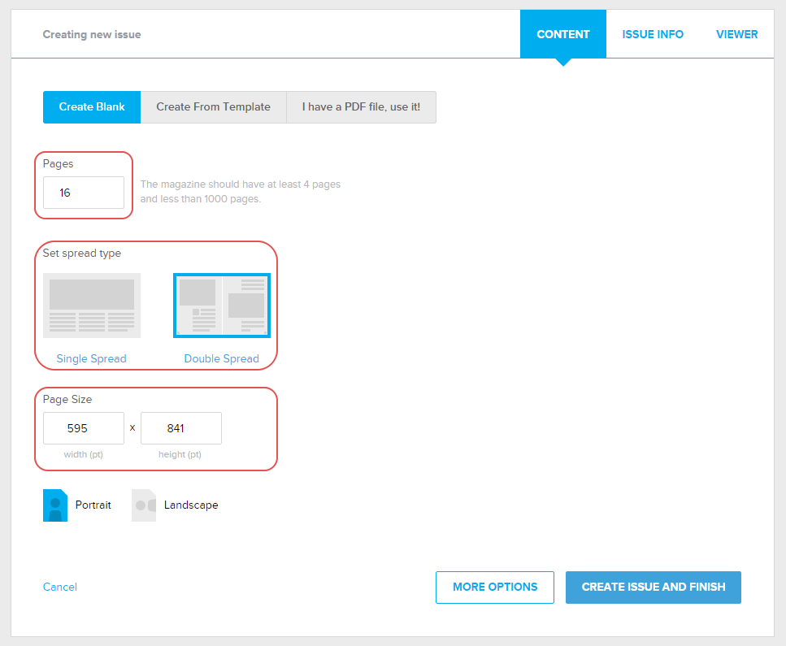Click the Single Spread text label
Image resolution: width=786 pixels, height=646 pixels.
[92, 358]
